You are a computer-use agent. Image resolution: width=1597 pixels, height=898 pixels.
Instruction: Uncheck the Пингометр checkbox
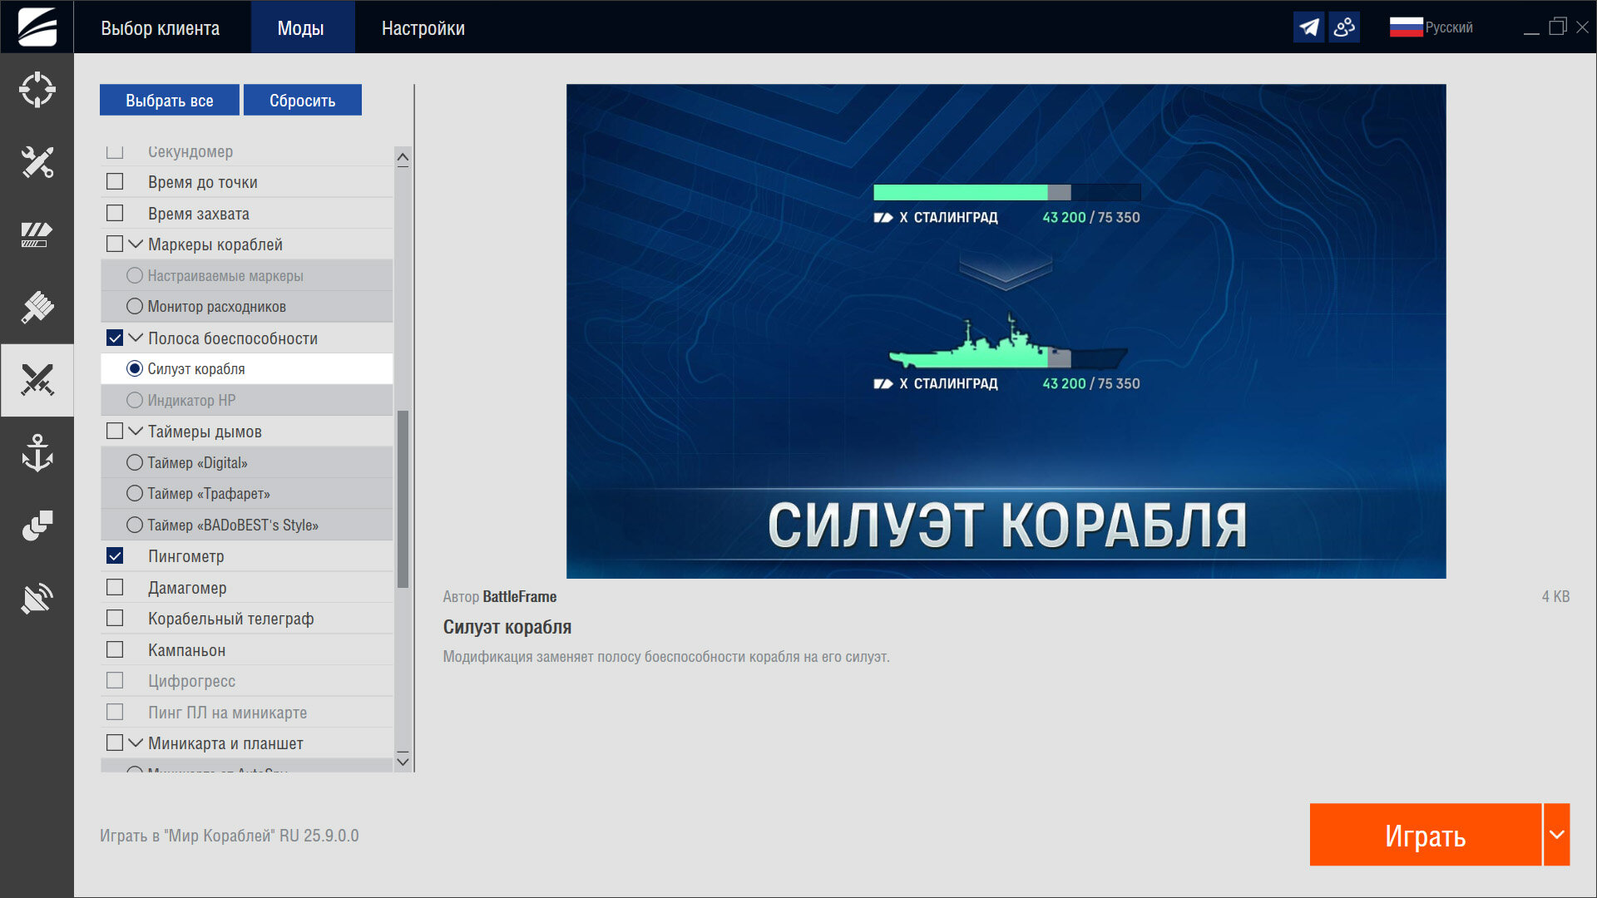115,556
